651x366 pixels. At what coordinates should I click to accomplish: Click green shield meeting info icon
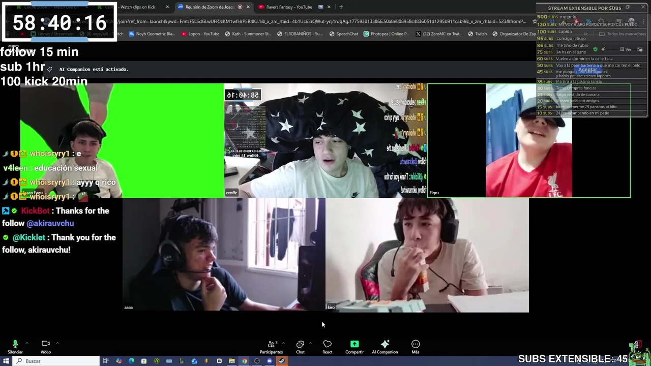(595, 49)
